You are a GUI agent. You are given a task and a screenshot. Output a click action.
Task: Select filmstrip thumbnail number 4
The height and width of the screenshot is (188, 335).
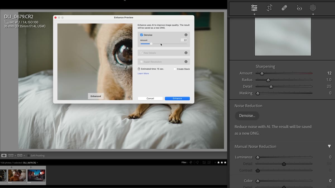(17, 175)
